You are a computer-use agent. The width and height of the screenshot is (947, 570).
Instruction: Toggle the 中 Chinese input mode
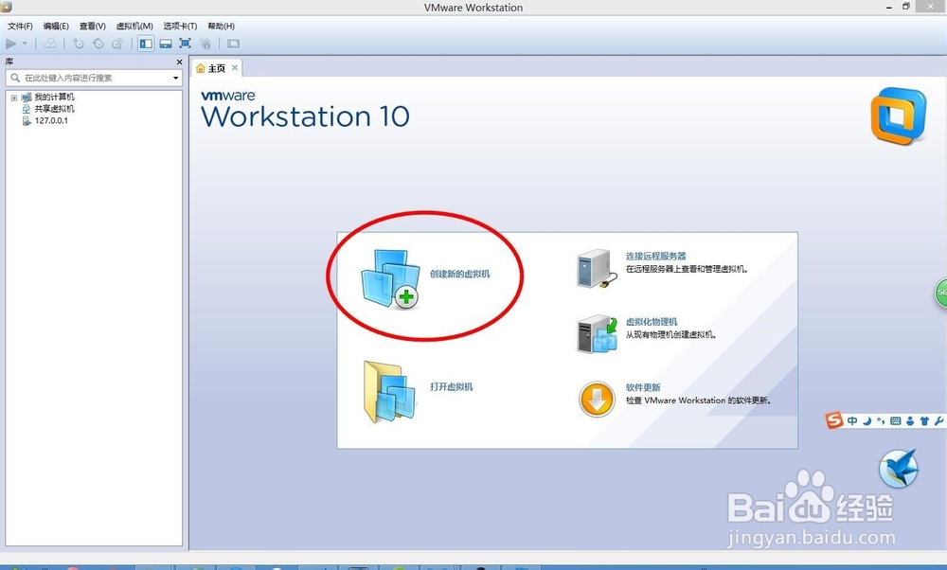pyautogui.click(x=852, y=420)
